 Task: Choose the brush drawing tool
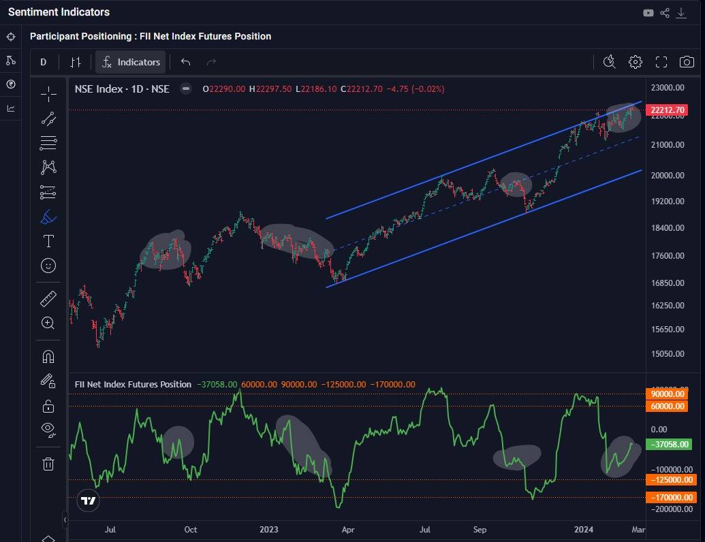point(48,217)
